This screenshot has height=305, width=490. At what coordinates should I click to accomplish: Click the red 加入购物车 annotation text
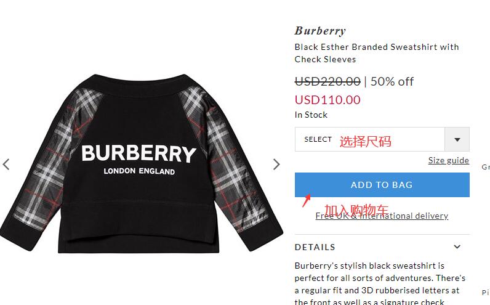[356, 210]
